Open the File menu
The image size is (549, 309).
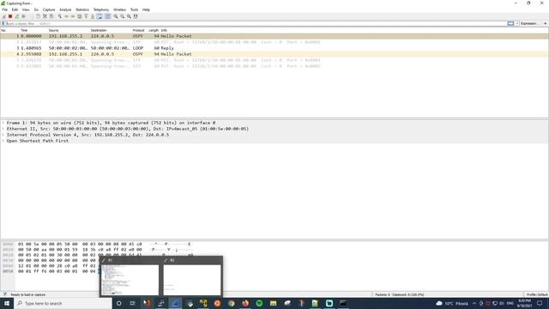(4, 9)
